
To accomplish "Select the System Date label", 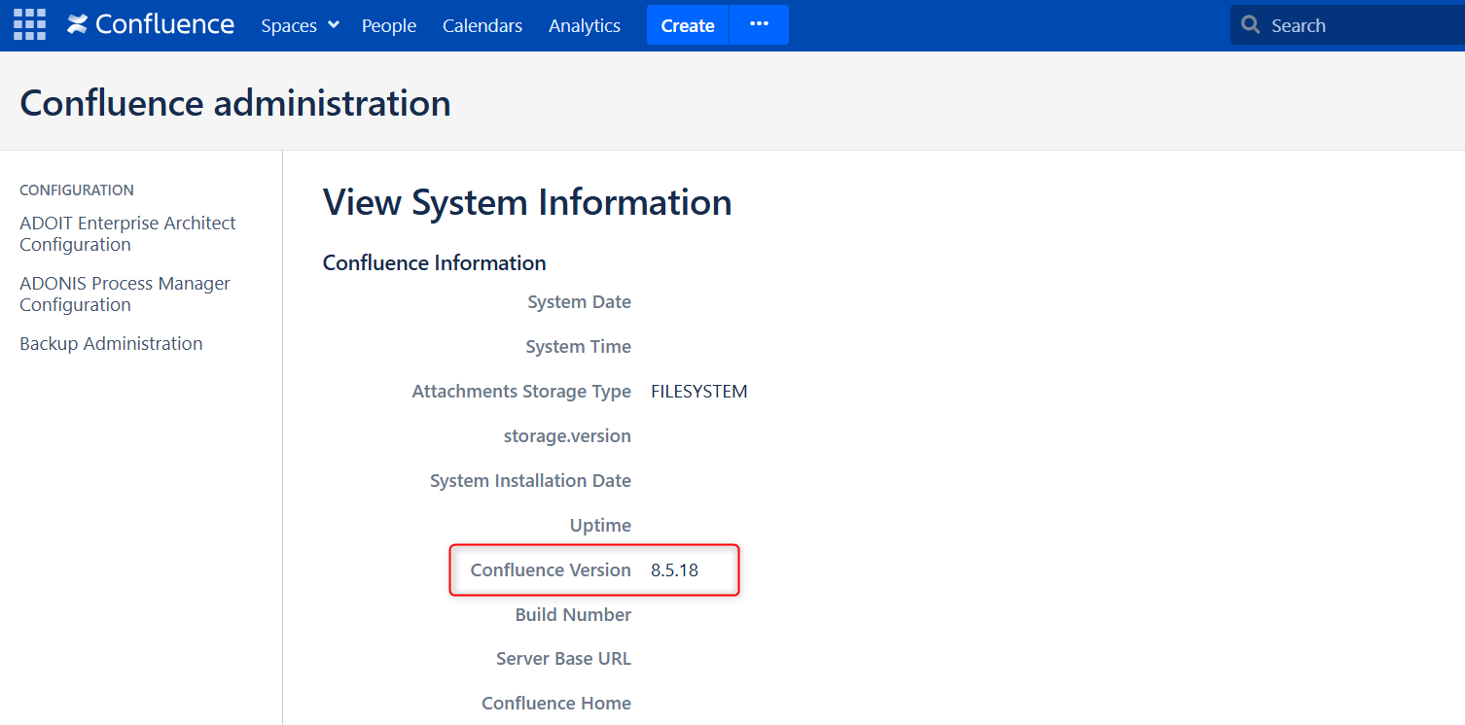I will point(579,302).
